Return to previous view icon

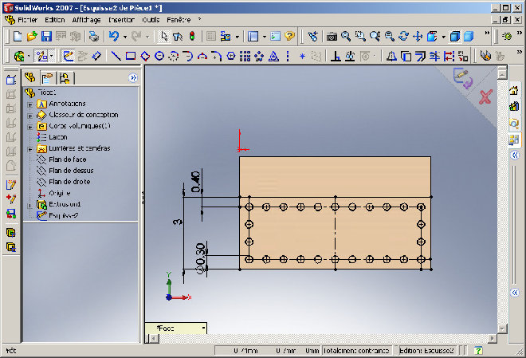tap(313, 36)
